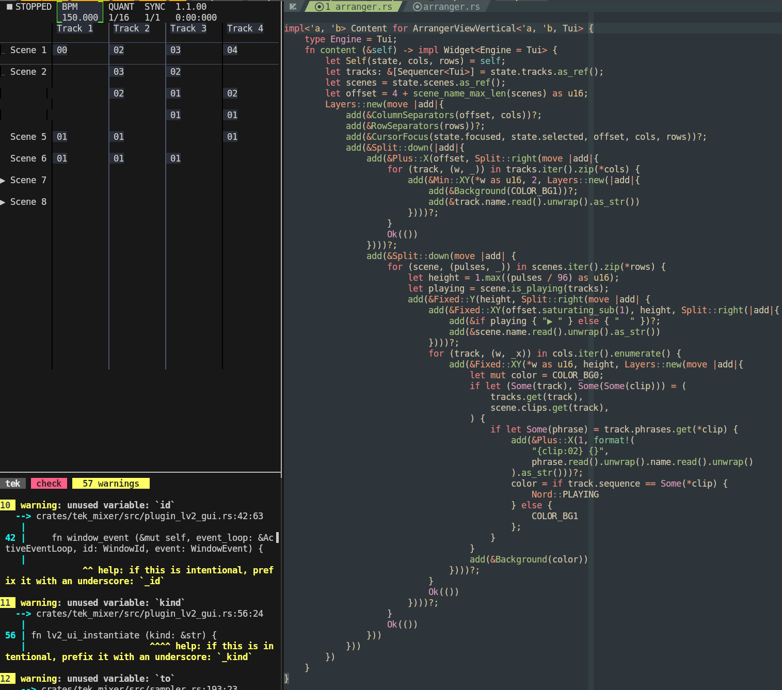Click the 'add(&Background(color))' code line
The height and width of the screenshot is (690, 782).
[x=529, y=559]
